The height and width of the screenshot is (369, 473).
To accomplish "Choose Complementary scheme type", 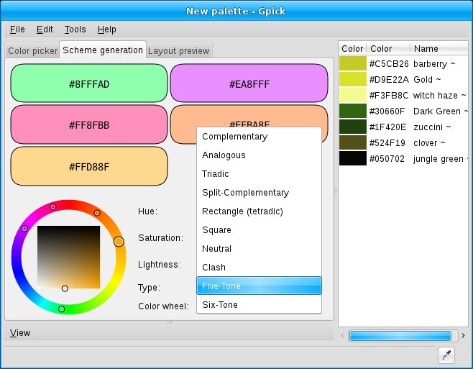I will (x=259, y=137).
